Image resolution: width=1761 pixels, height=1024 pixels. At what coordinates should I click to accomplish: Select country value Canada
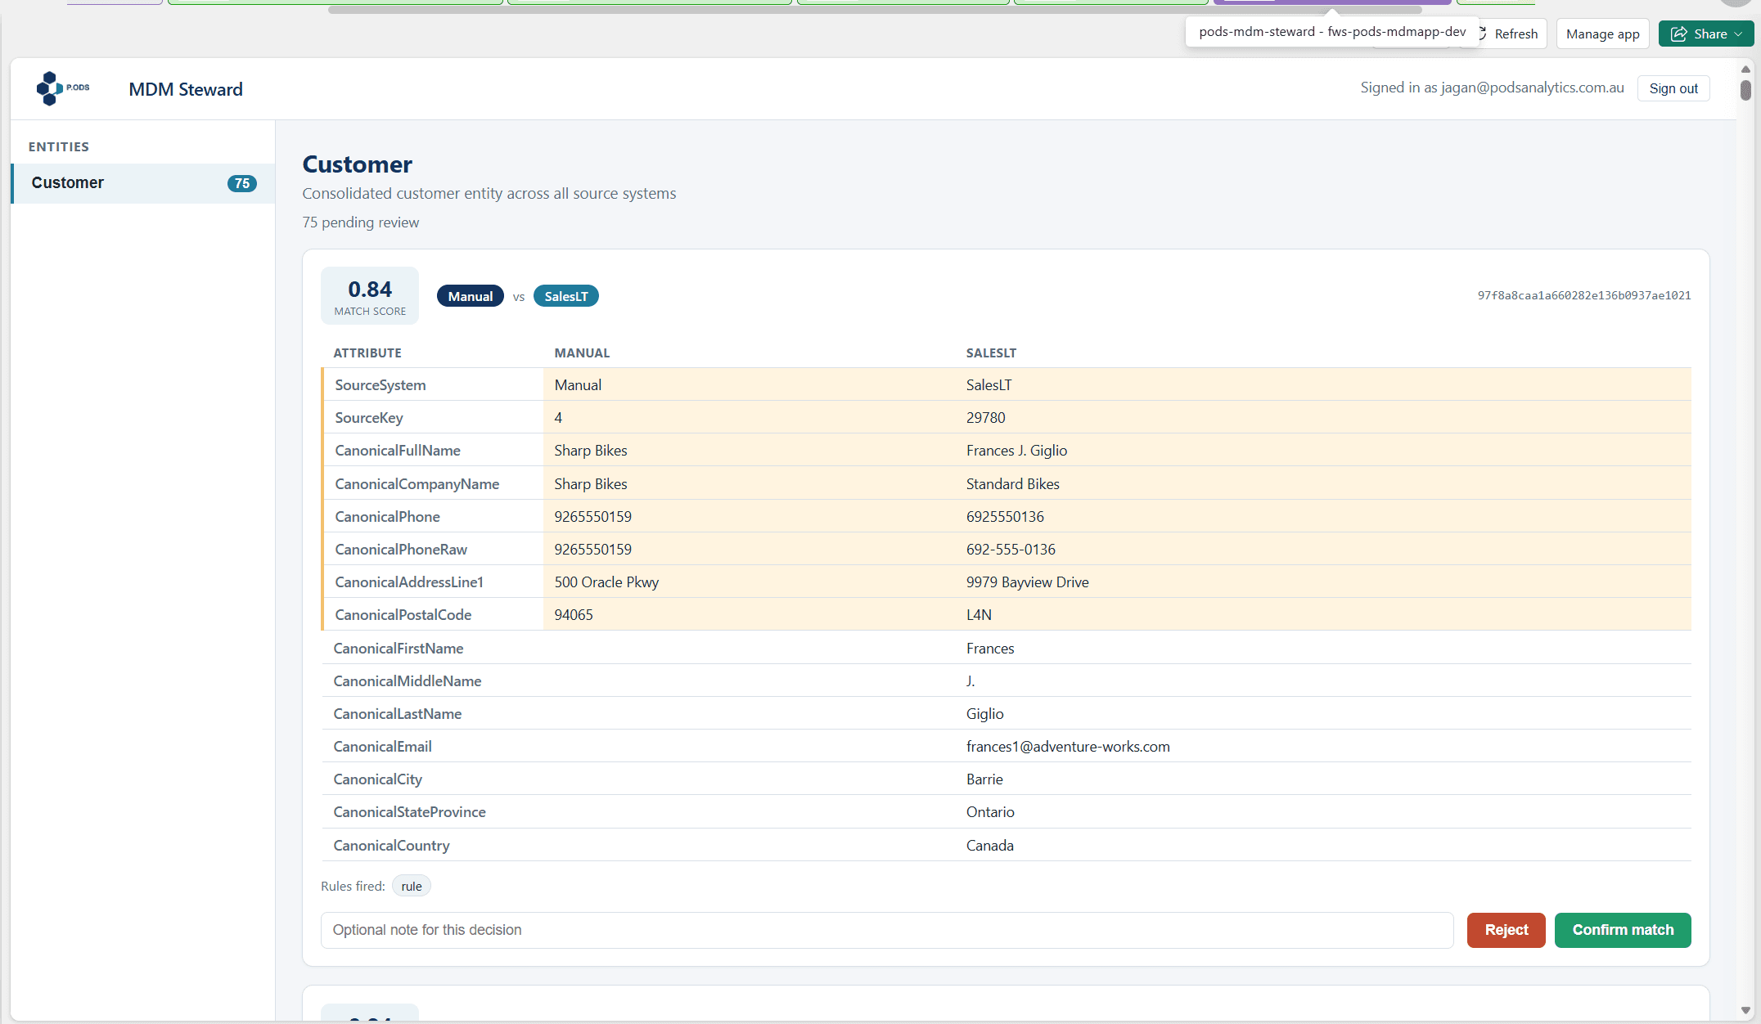[989, 846]
